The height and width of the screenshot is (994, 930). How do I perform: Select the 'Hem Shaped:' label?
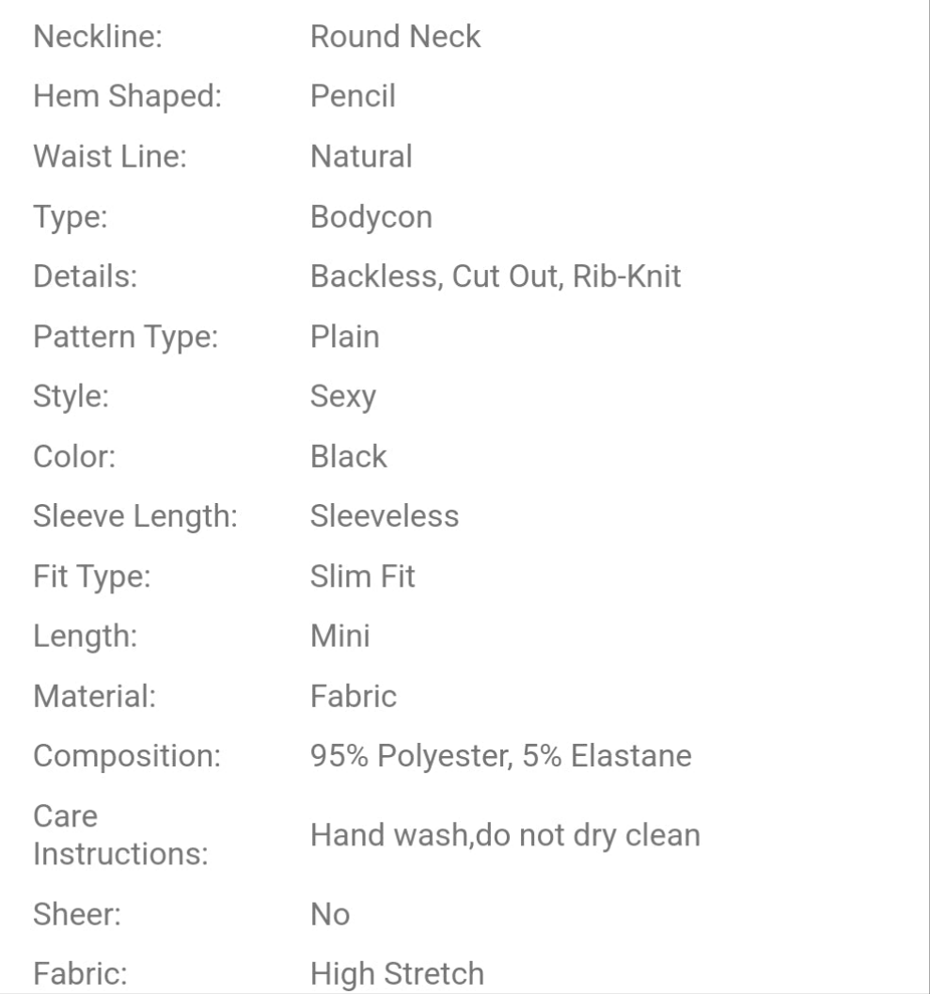pyautogui.click(x=127, y=97)
